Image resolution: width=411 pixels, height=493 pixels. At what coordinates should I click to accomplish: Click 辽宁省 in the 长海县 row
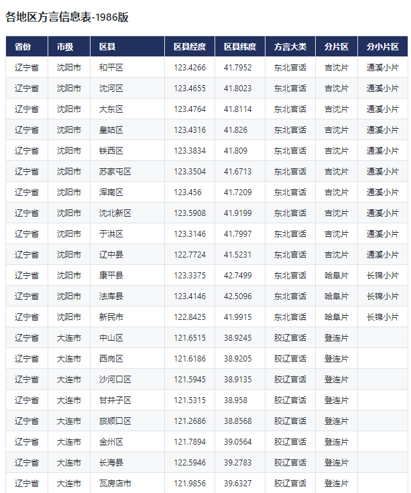27,462
